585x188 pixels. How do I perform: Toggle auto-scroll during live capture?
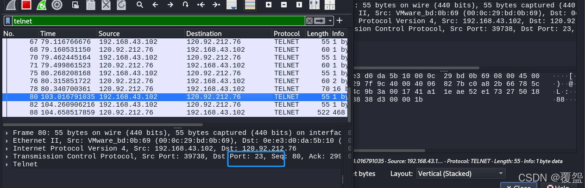(x=232, y=5)
